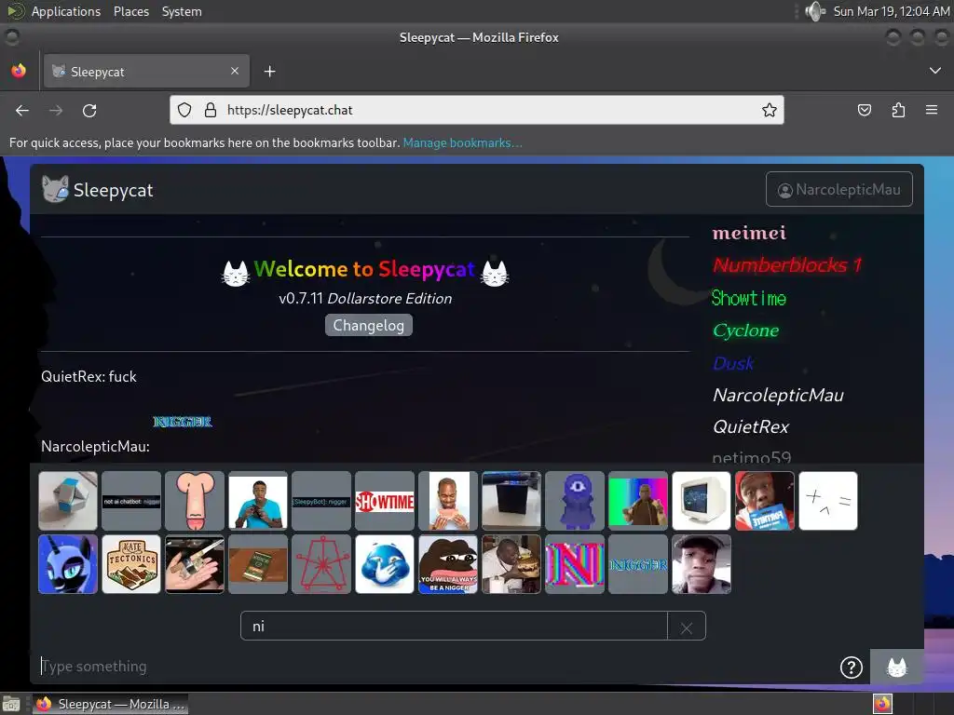Pick the Kate Tectonics badge sticker
Screen dimensions: 954x715
pyautogui.click(x=131, y=564)
